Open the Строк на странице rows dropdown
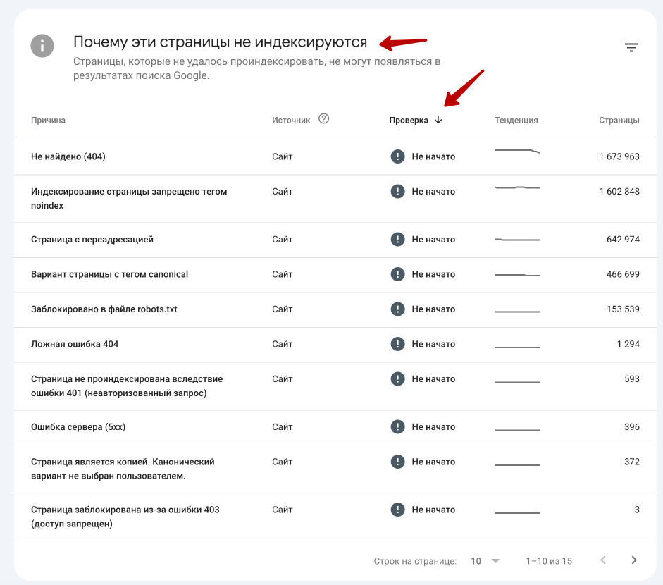 (x=477, y=560)
